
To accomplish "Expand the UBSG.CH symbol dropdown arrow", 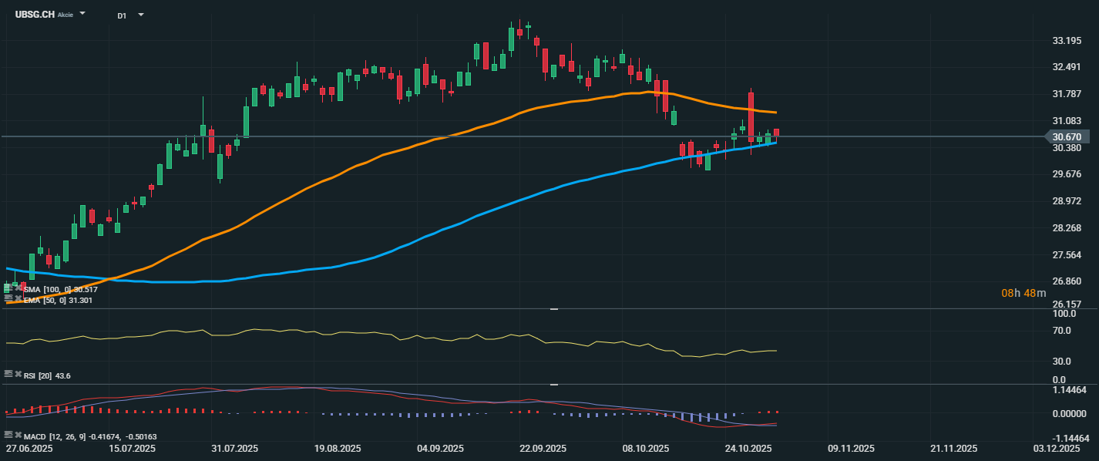I will [82, 14].
